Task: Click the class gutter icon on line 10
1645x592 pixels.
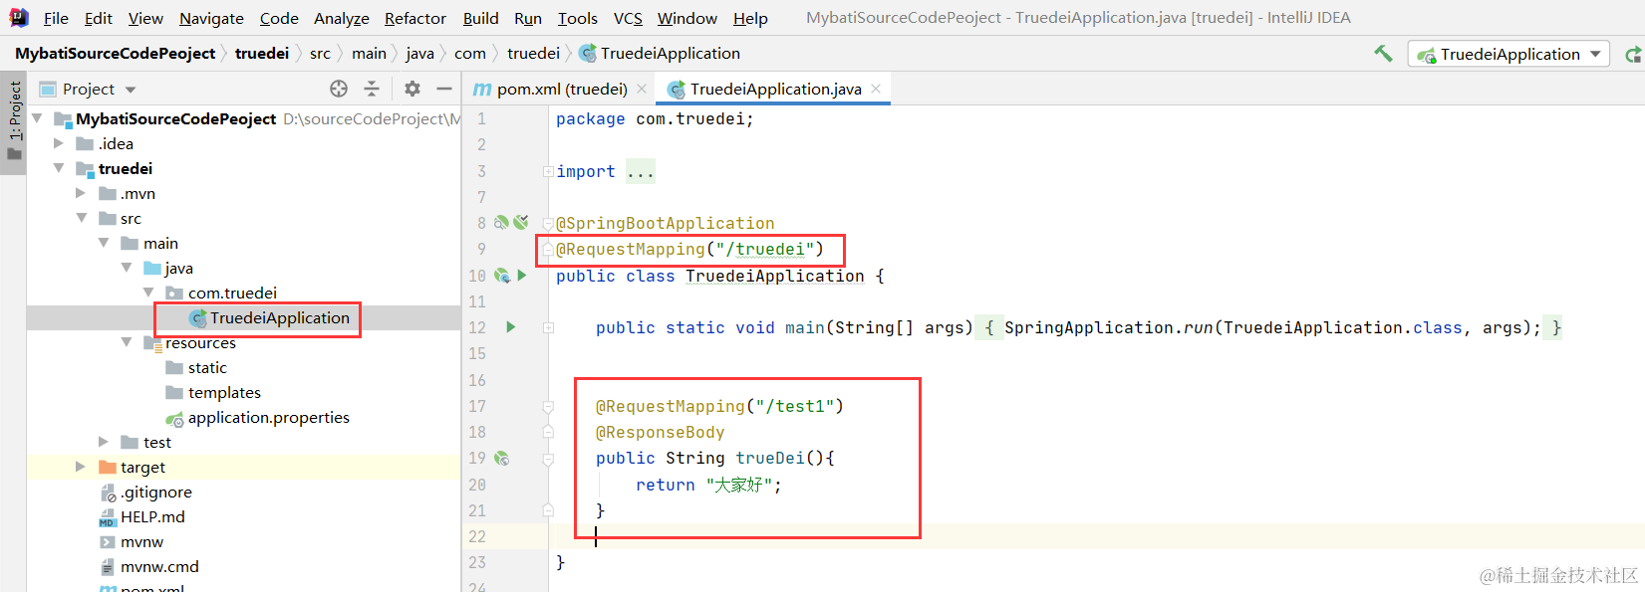Action: click(x=502, y=276)
